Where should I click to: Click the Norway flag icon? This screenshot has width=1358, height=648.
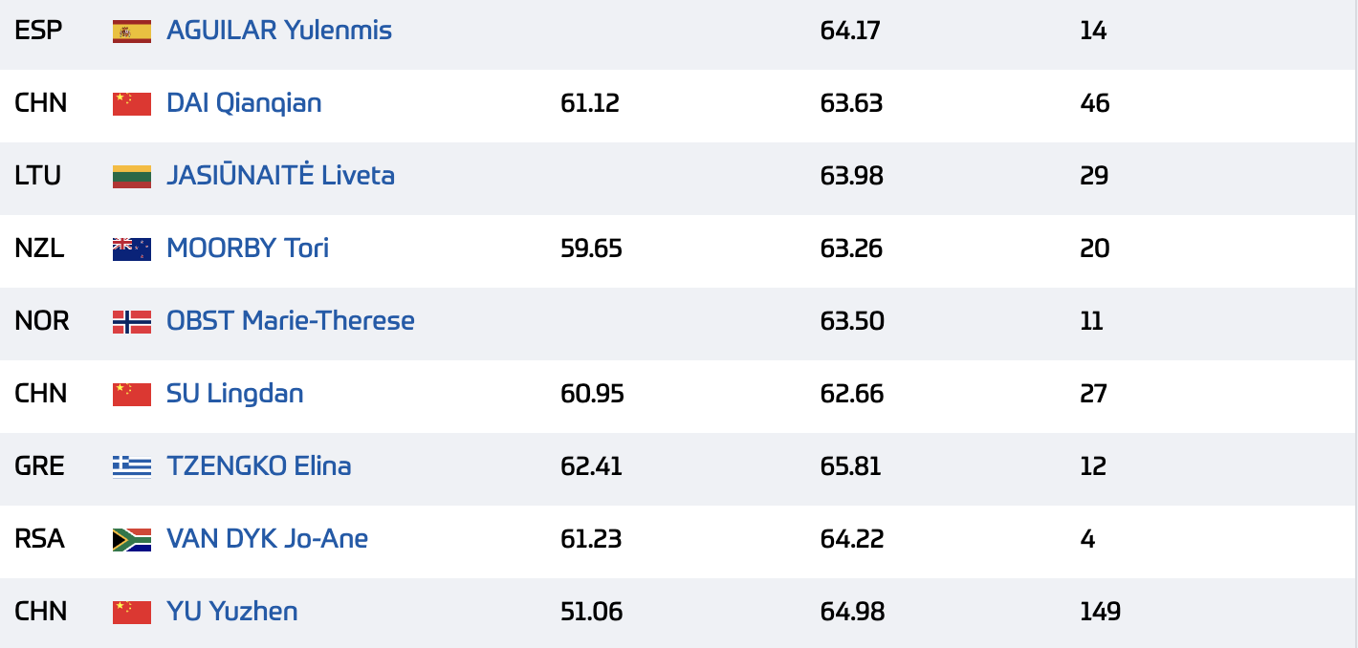tap(132, 322)
